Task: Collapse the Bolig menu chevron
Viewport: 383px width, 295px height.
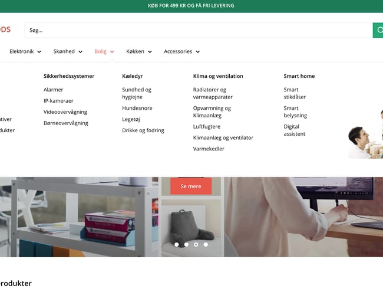Action: point(112,51)
